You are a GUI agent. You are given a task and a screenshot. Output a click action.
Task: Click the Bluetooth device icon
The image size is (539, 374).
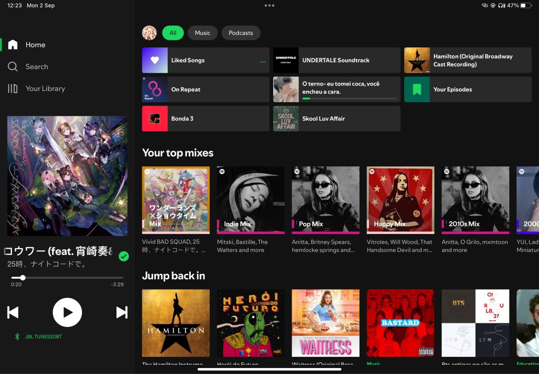17,337
